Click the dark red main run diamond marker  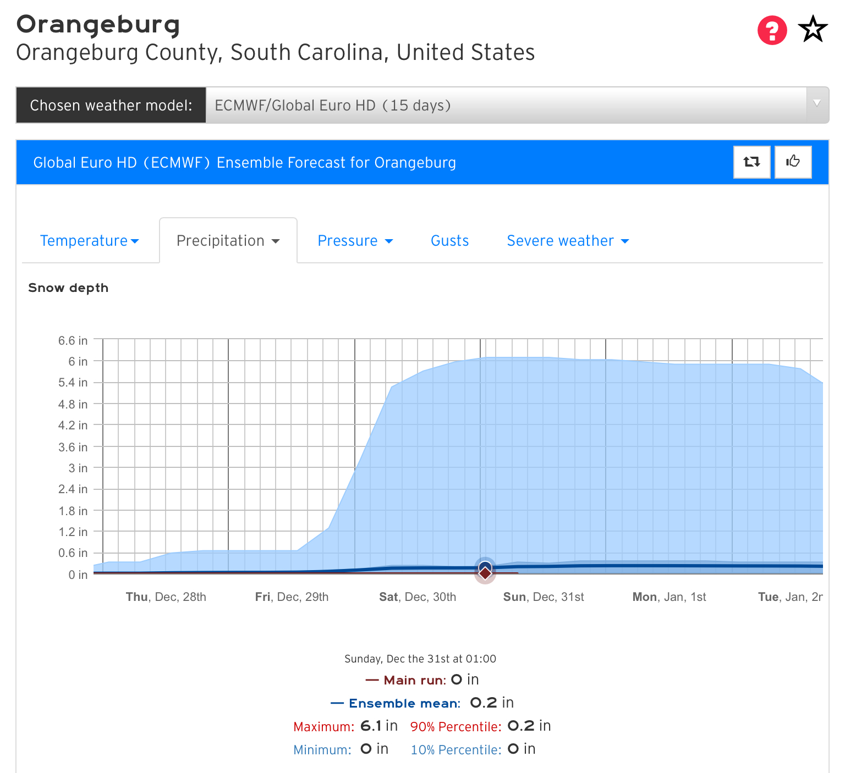(x=485, y=573)
